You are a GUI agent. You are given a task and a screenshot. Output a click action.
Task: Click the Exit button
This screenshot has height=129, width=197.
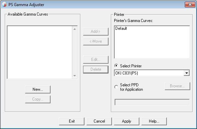point(72,121)
